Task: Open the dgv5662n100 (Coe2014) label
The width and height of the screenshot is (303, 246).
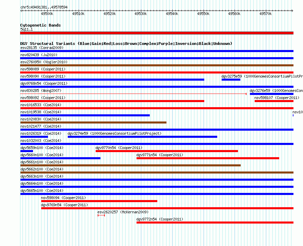Action: [42, 169]
